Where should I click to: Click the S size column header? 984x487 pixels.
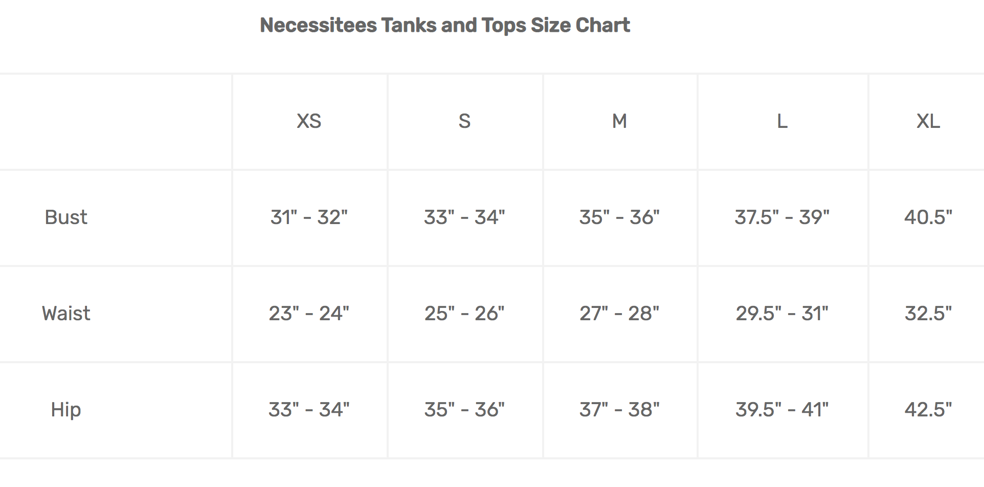(x=464, y=121)
